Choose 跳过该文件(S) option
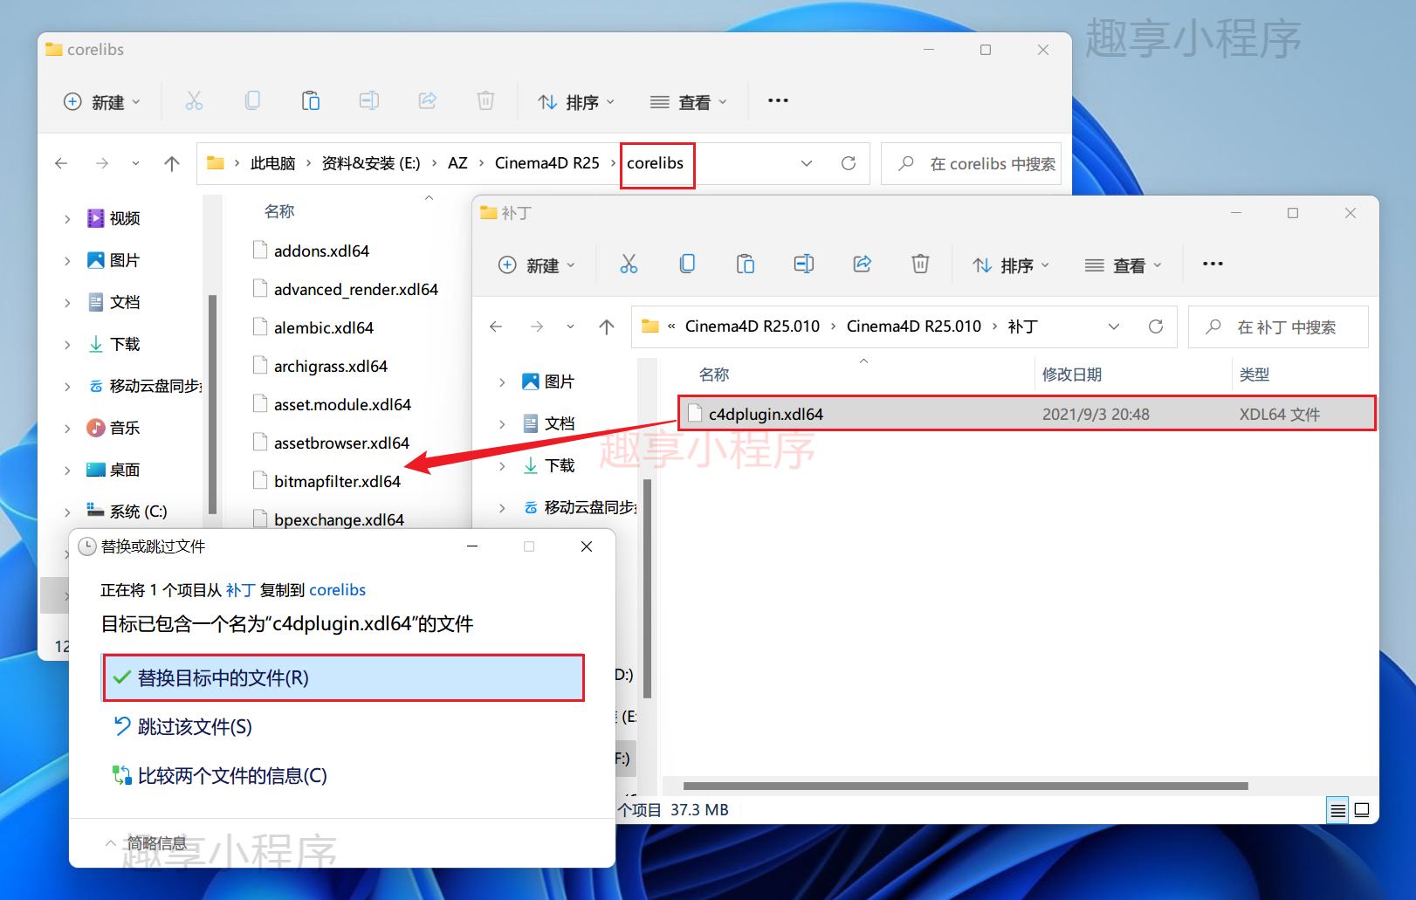Viewport: 1416px width, 900px height. tap(182, 726)
